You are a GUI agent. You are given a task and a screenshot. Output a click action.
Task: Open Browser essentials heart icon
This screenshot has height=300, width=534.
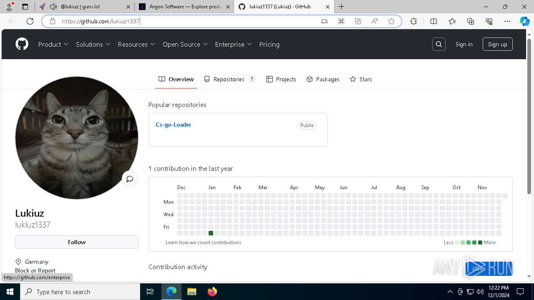coord(489,21)
